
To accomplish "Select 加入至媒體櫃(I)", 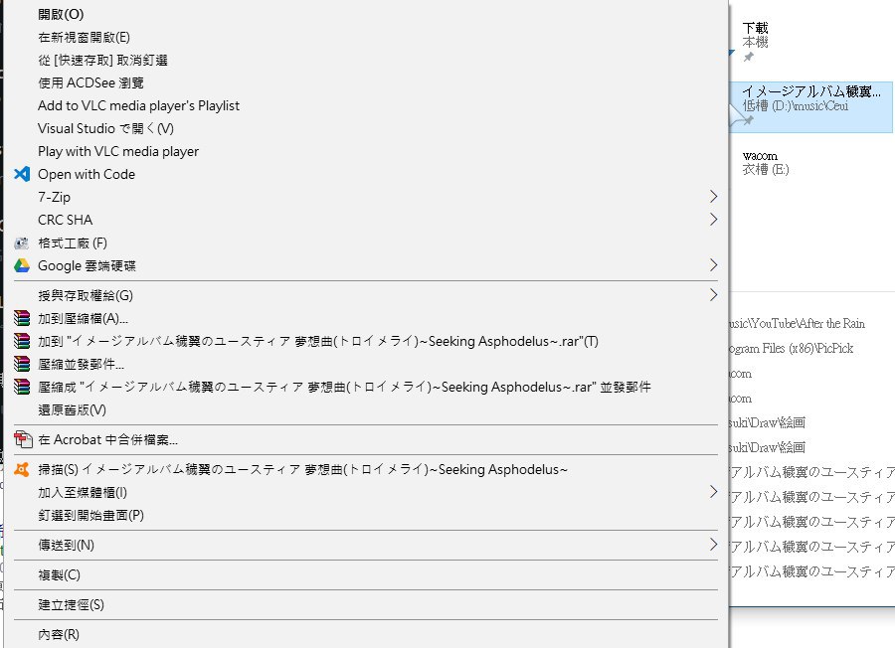I will point(365,492).
